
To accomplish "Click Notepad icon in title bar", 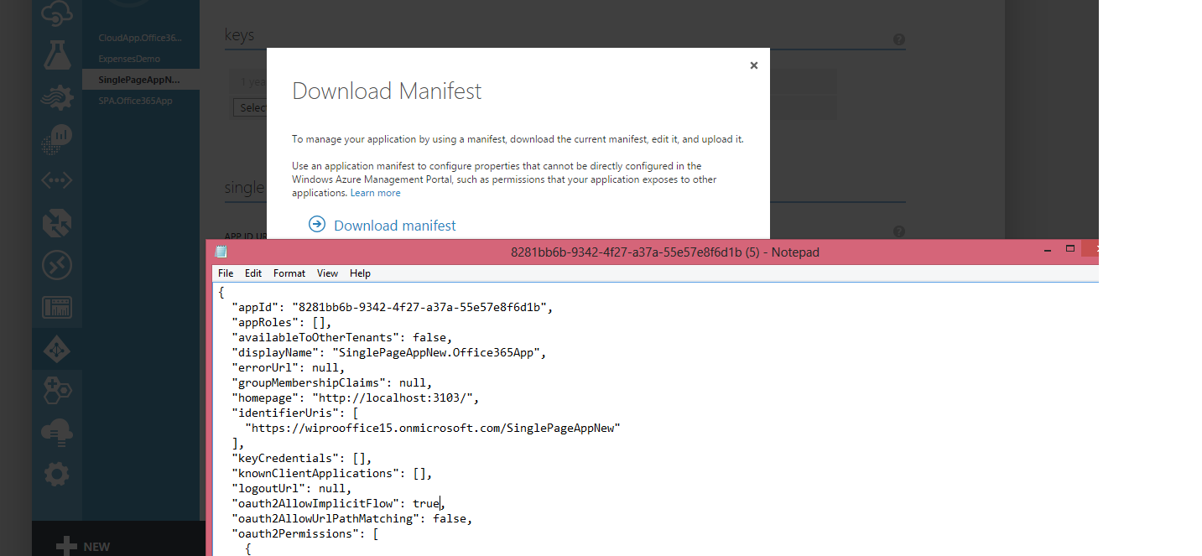I will pos(221,252).
